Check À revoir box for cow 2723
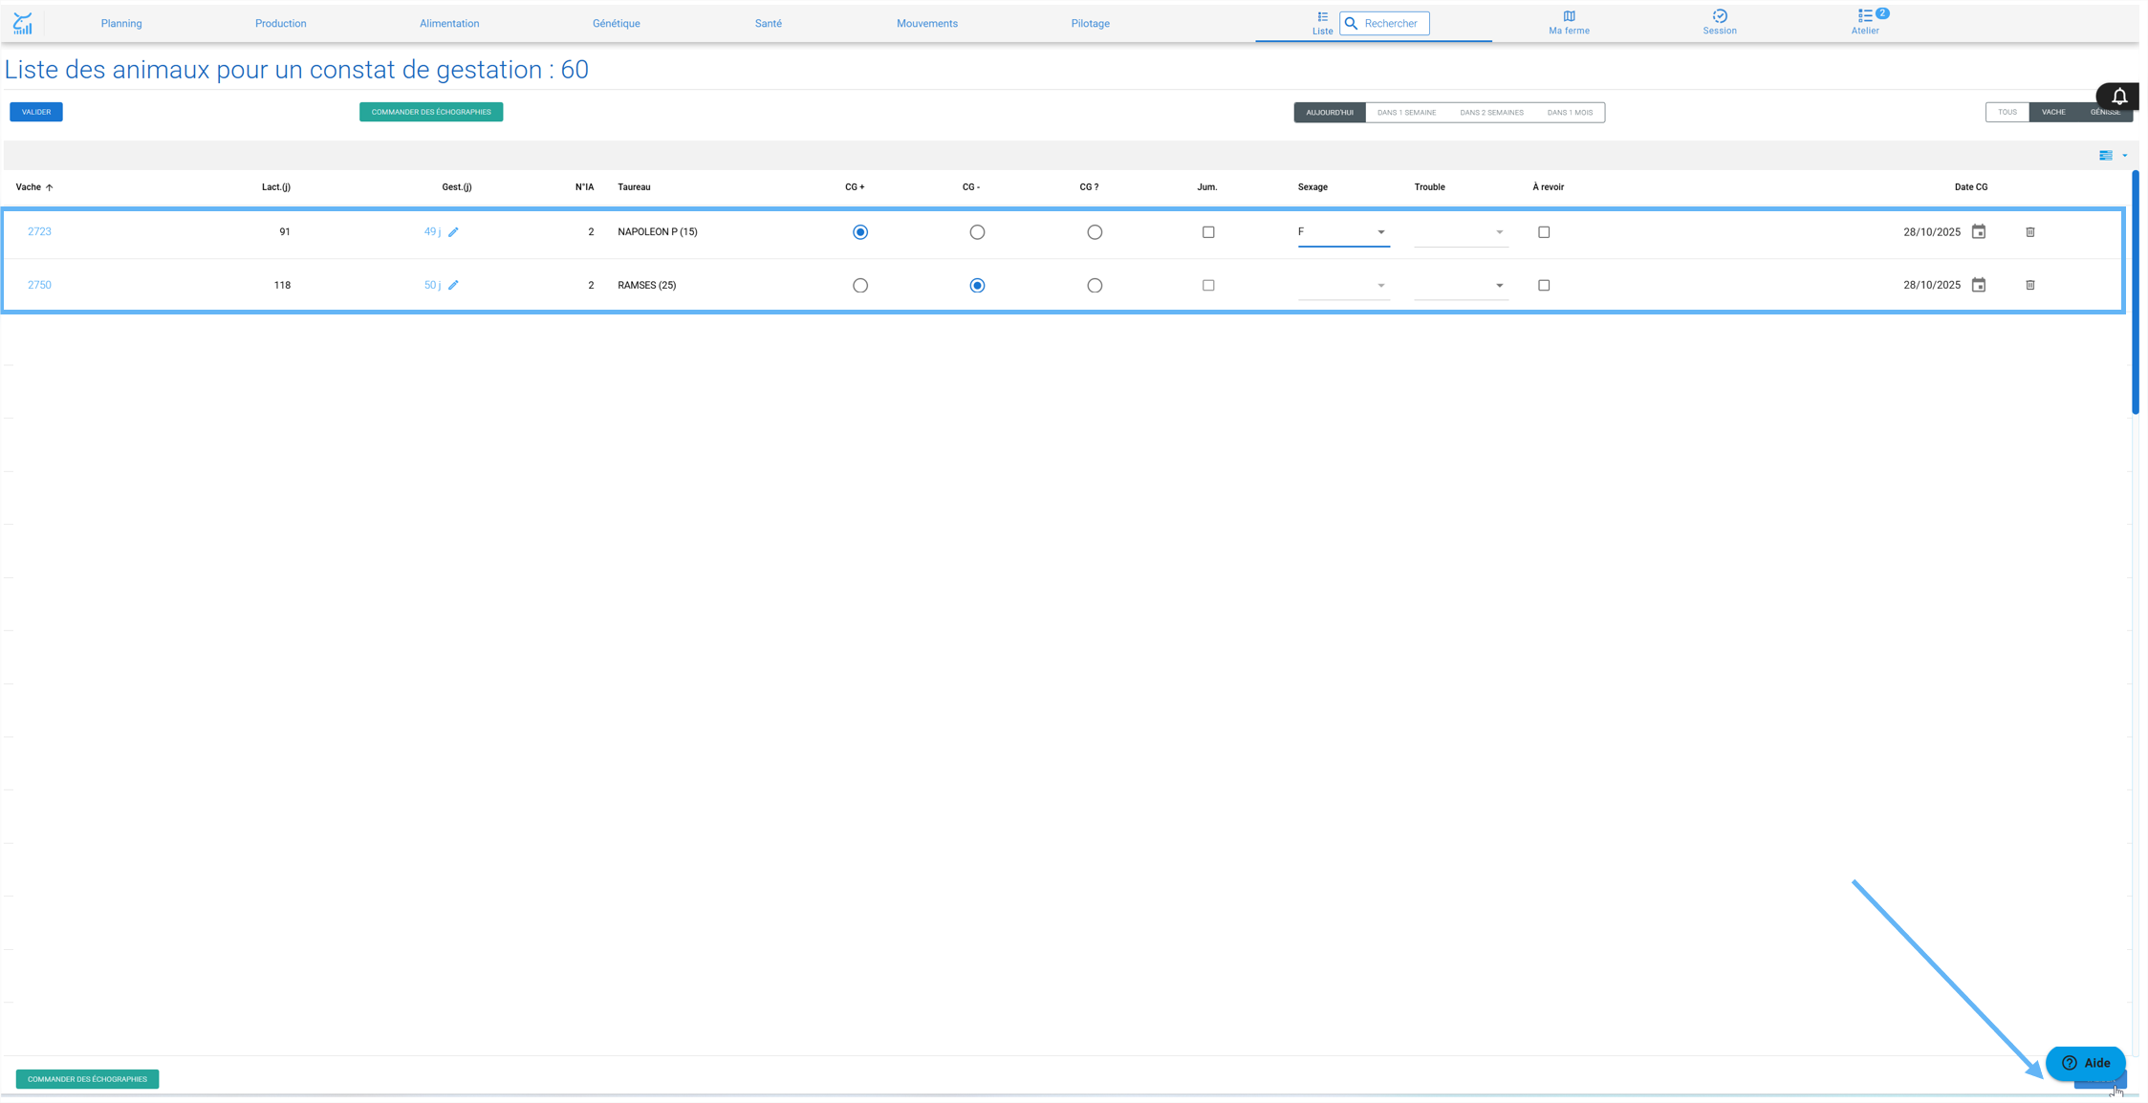 (x=1543, y=232)
